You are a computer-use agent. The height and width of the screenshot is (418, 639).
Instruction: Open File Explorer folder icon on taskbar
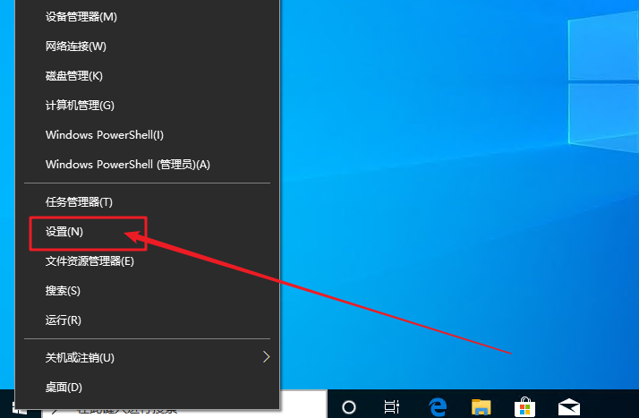tap(482, 405)
